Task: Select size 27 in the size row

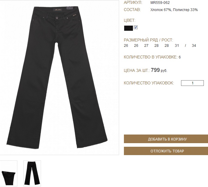Action: [146, 46]
